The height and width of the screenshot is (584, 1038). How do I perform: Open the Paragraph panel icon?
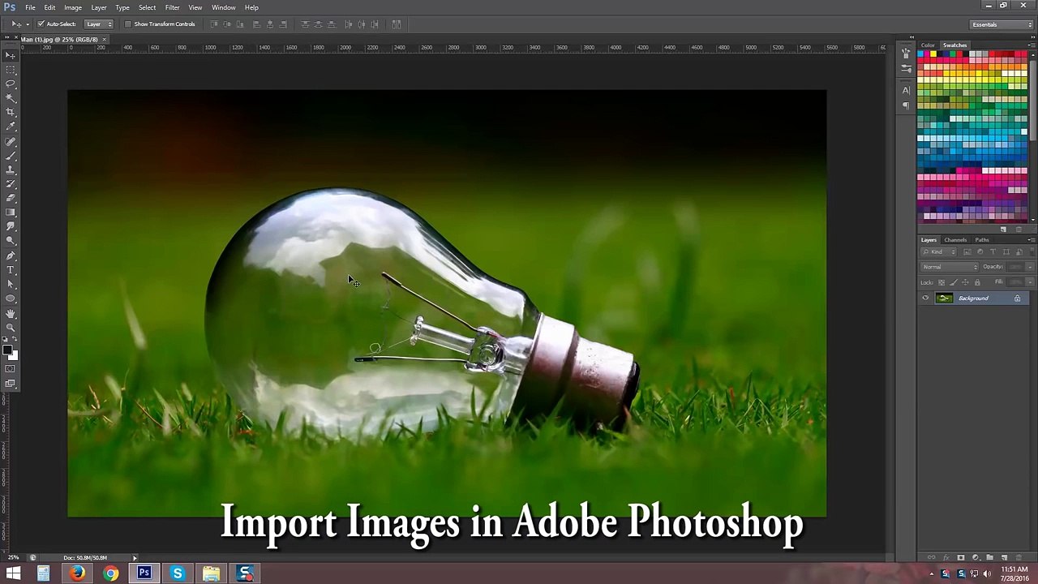pyautogui.click(x=906, y=105)
